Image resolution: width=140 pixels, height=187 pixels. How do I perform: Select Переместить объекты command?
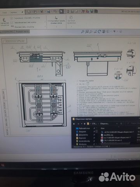[23, 27]
